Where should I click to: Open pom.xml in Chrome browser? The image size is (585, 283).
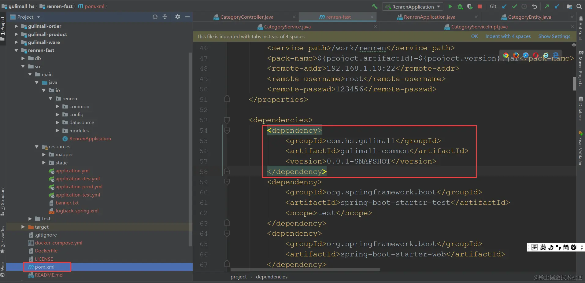click(x=506, y=55)
